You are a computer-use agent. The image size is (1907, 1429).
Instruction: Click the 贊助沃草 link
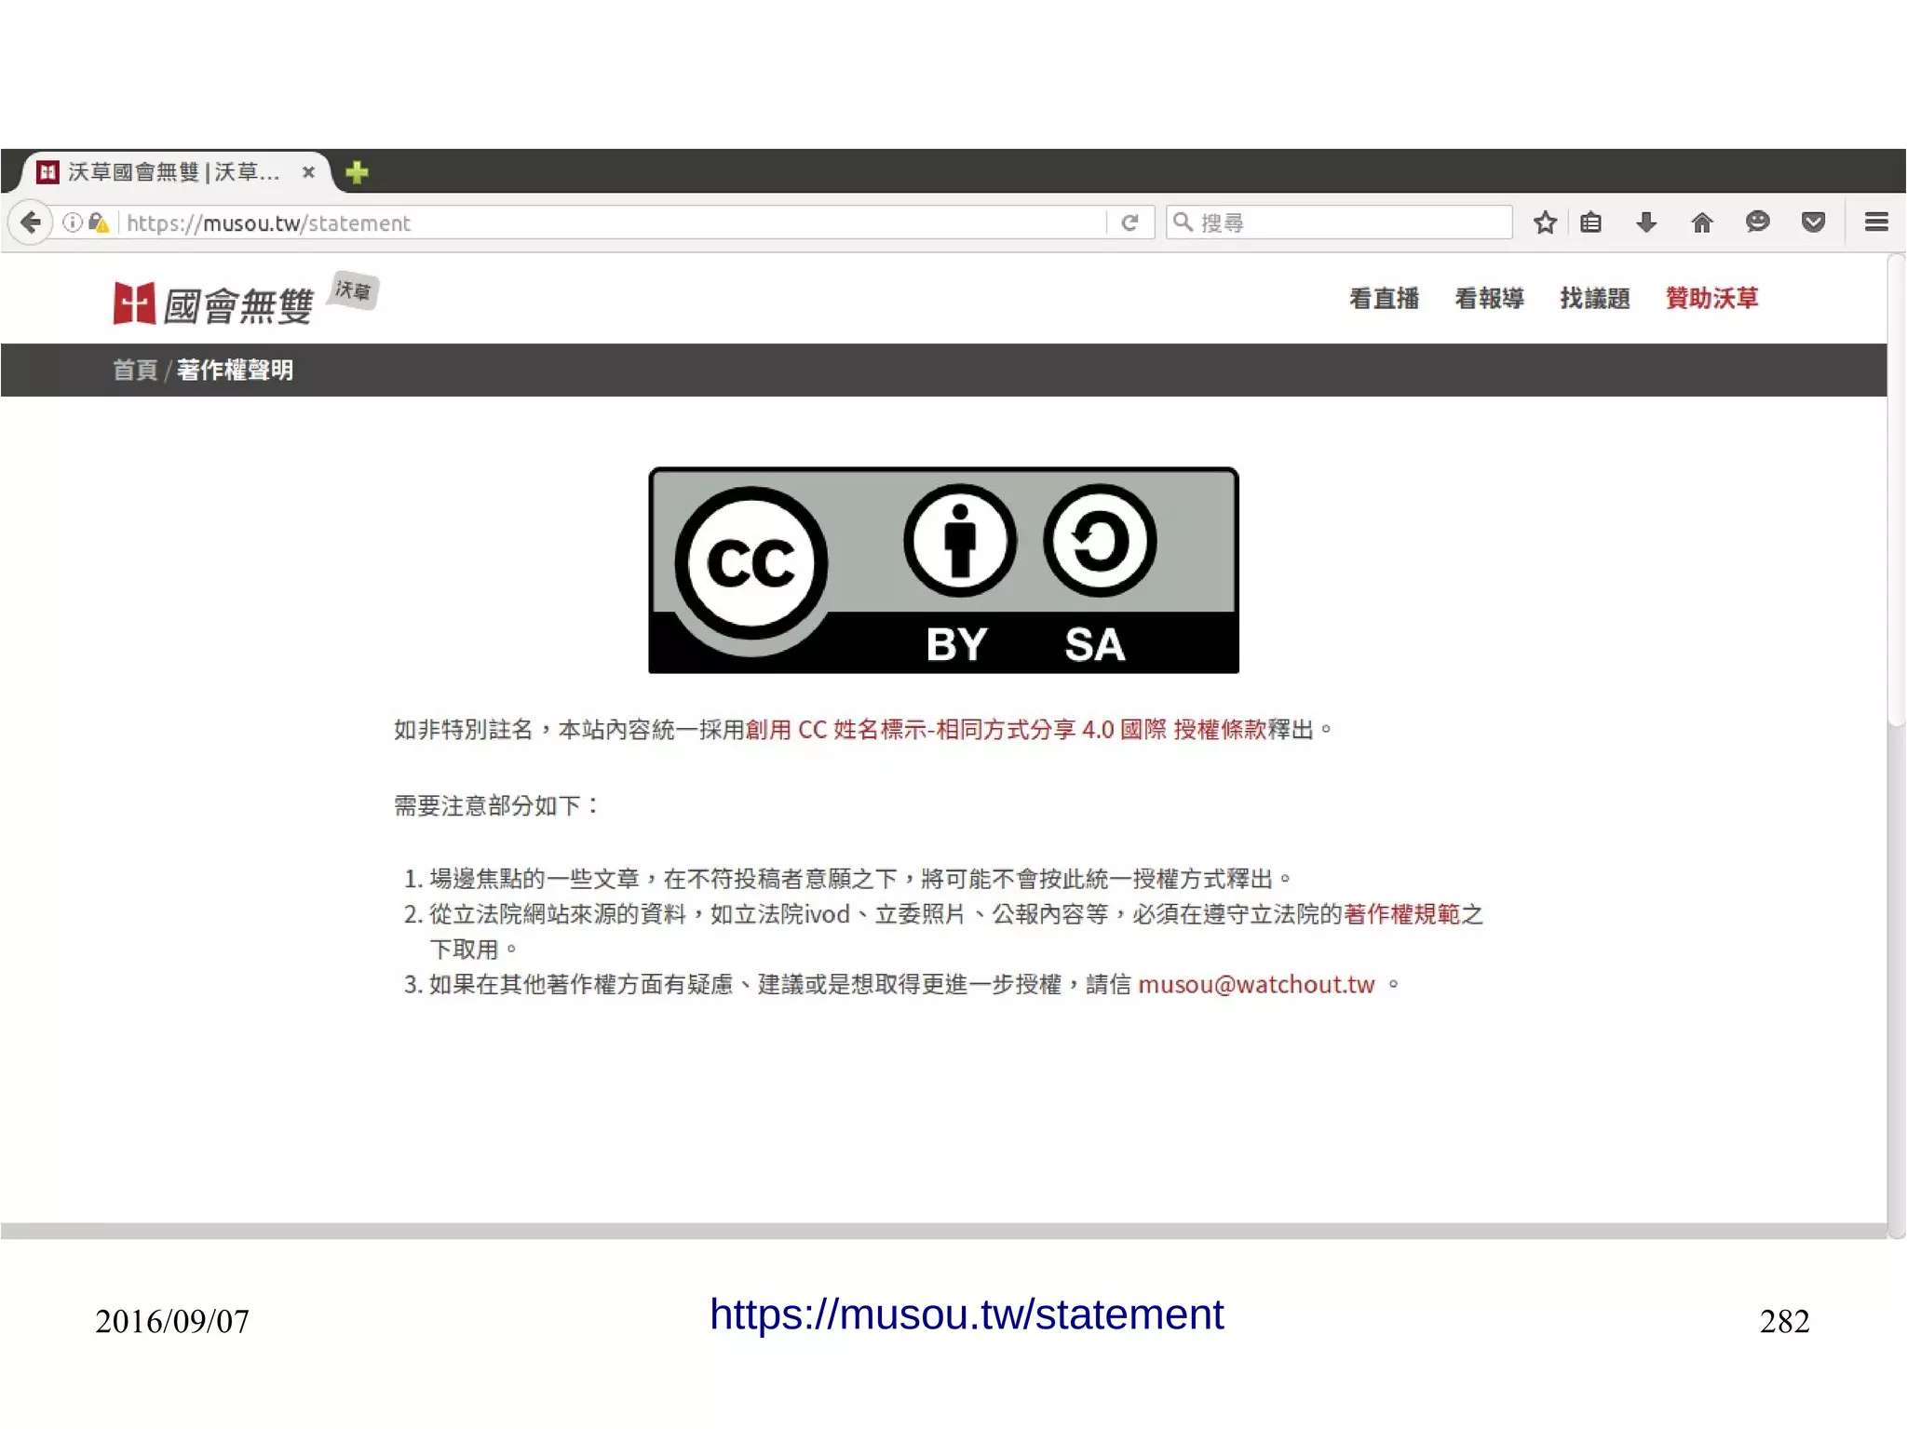tap(1711, 299)
